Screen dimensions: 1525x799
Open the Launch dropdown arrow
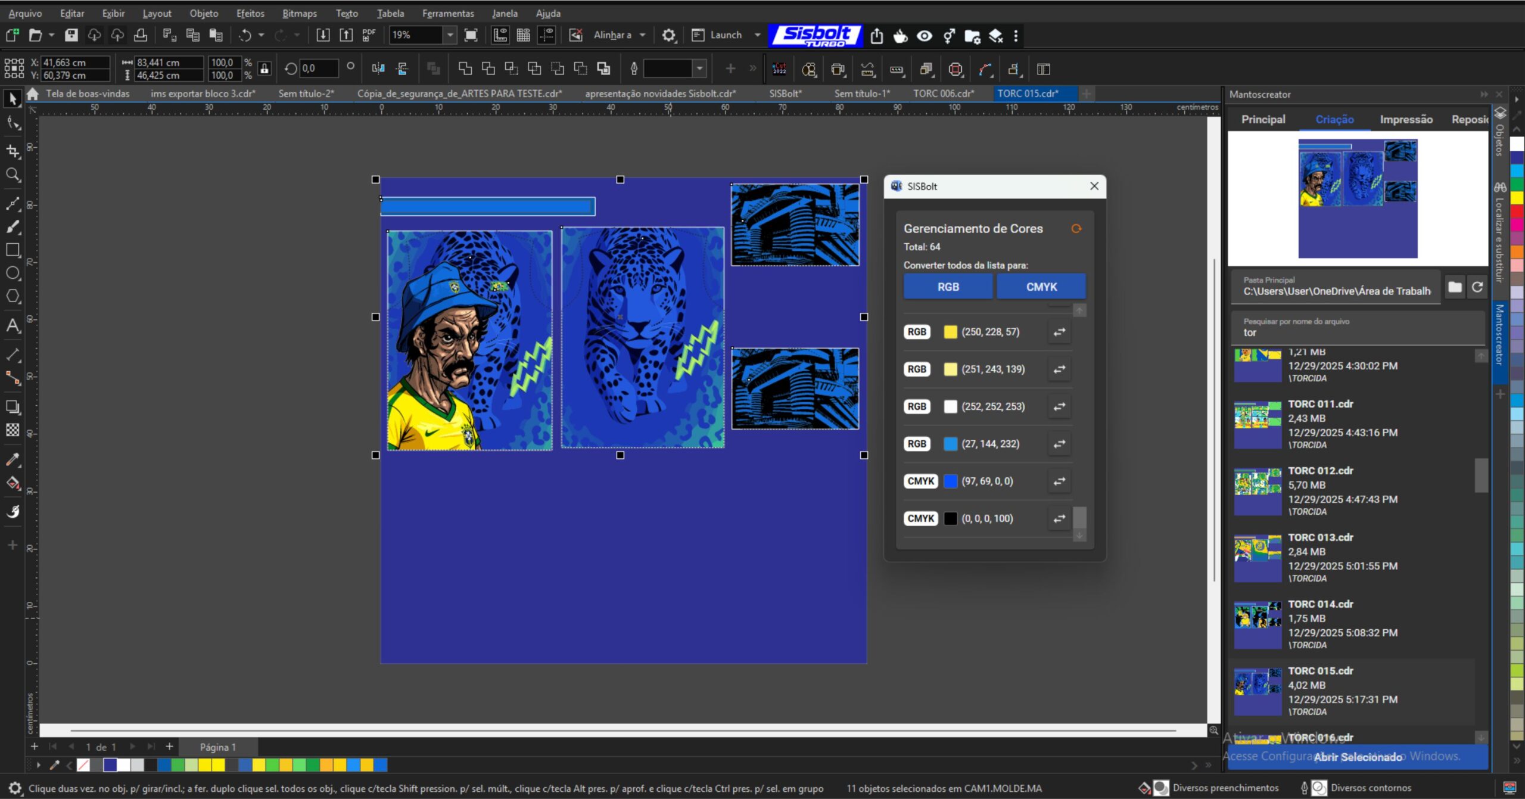[757, 35]
